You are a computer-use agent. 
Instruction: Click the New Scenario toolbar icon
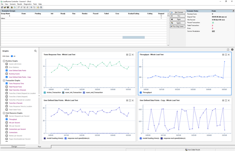[x=2, y=7]
